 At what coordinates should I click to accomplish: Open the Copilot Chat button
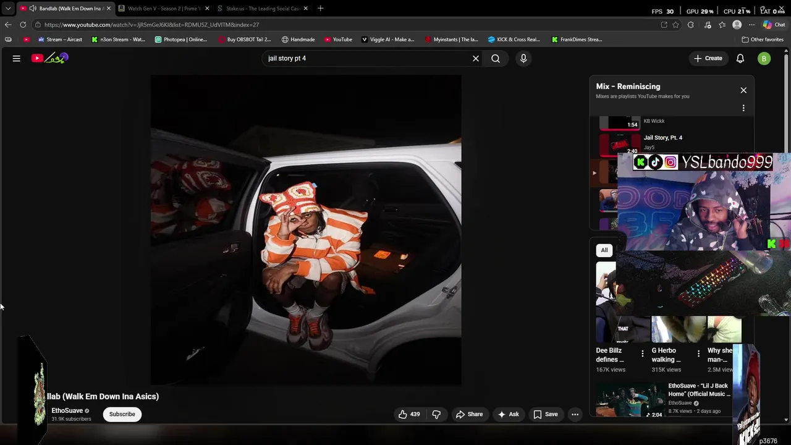(774, 25)
